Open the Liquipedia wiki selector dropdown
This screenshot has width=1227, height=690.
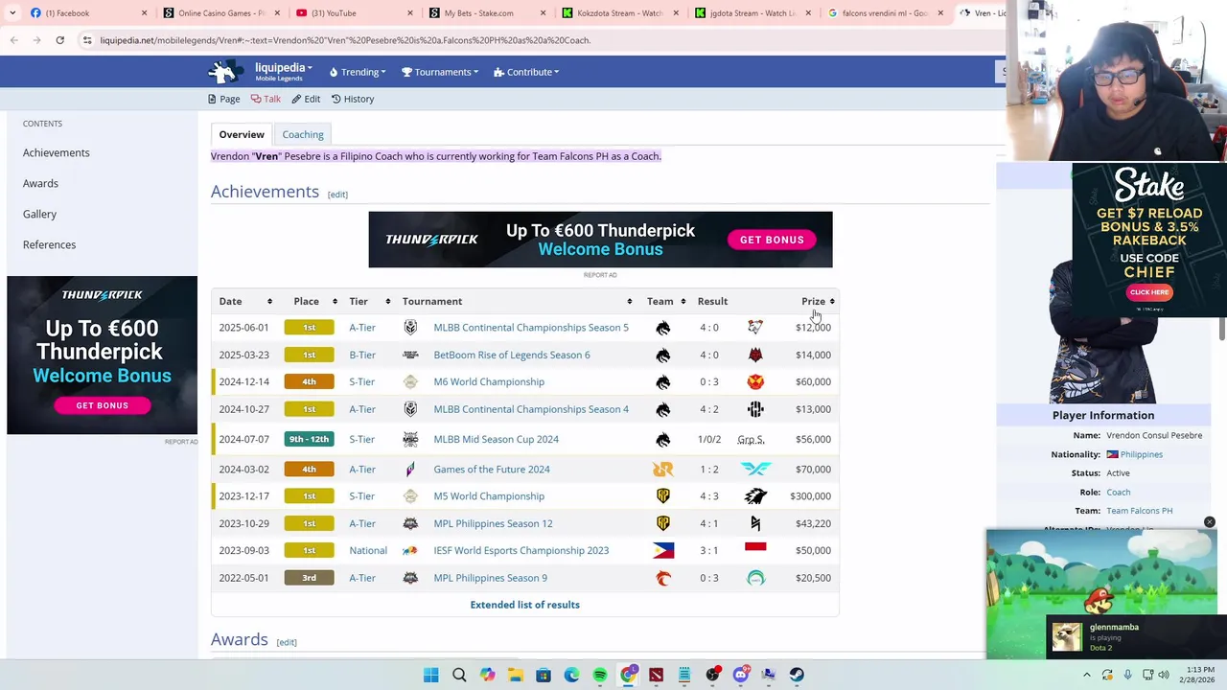[x=284, y=71]
